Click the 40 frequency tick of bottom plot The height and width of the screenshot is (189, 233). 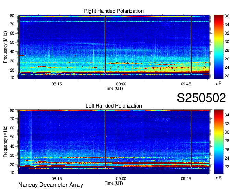point(12,146)
